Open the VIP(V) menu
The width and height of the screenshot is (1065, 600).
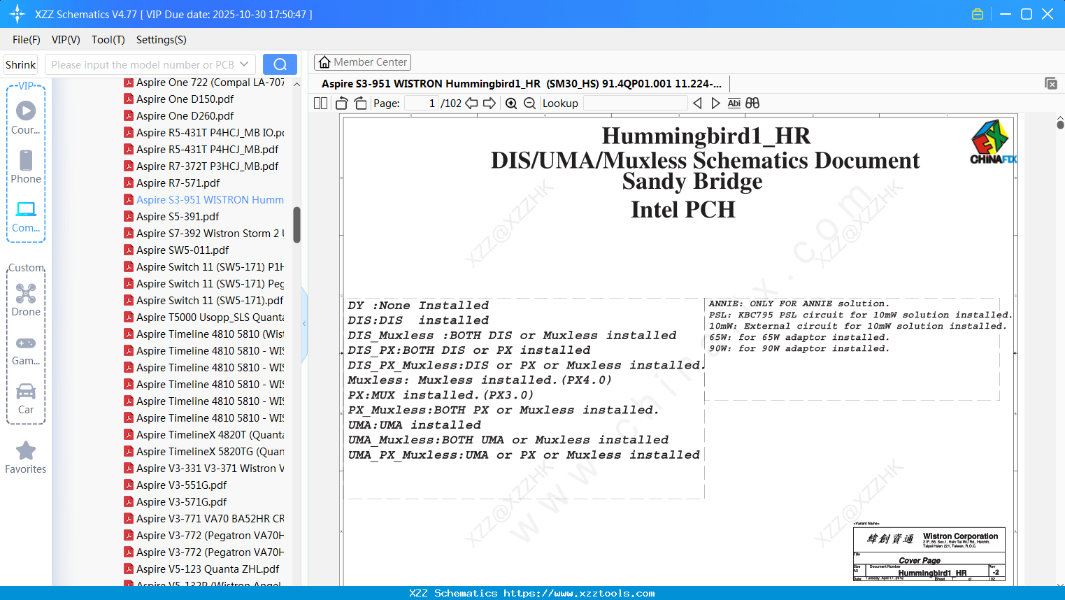pos(66,40)
